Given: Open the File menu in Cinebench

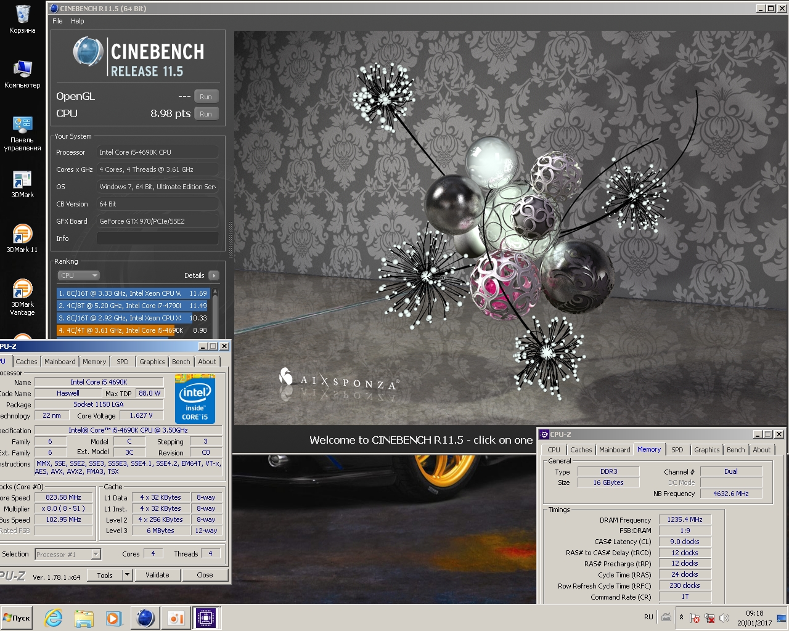Looking at the screenshot, I should (57, 21).
